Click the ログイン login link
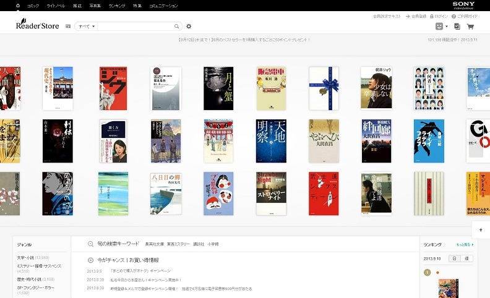The height and width of the screenshot is (298, 490). (441, 16)
